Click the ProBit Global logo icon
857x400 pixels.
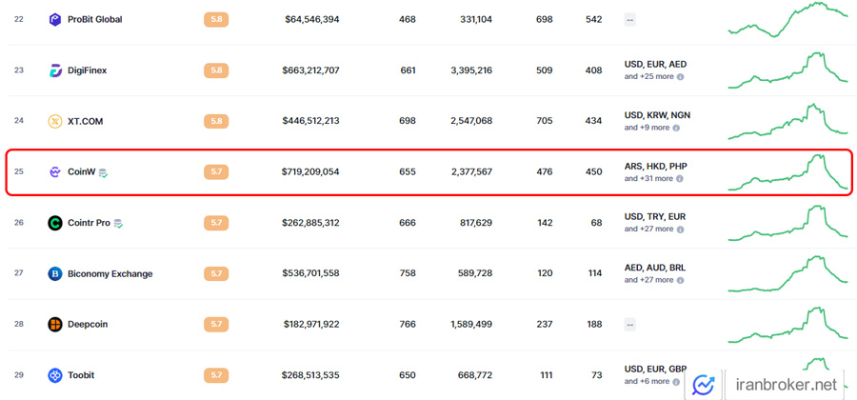tap(55, 20)
